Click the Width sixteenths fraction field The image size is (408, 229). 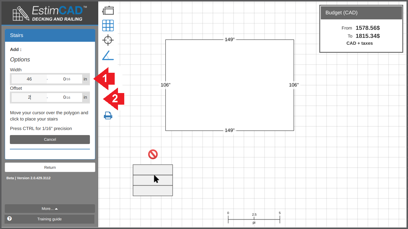[65, 79]
